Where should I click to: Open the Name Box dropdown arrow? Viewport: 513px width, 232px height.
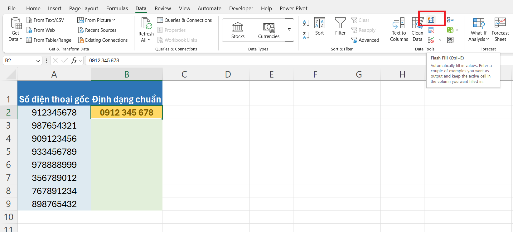38,61
